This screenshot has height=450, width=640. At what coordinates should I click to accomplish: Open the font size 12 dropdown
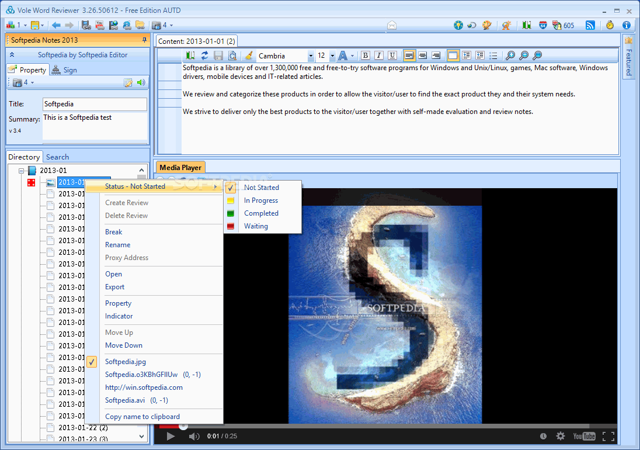[x=332, y=56]
